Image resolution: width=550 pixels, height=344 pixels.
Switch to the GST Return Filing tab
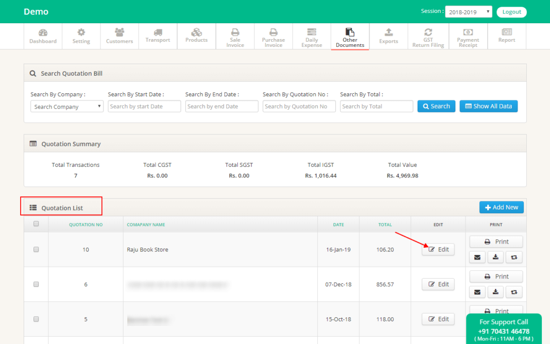pyautogui.click(x=428, y=36)
